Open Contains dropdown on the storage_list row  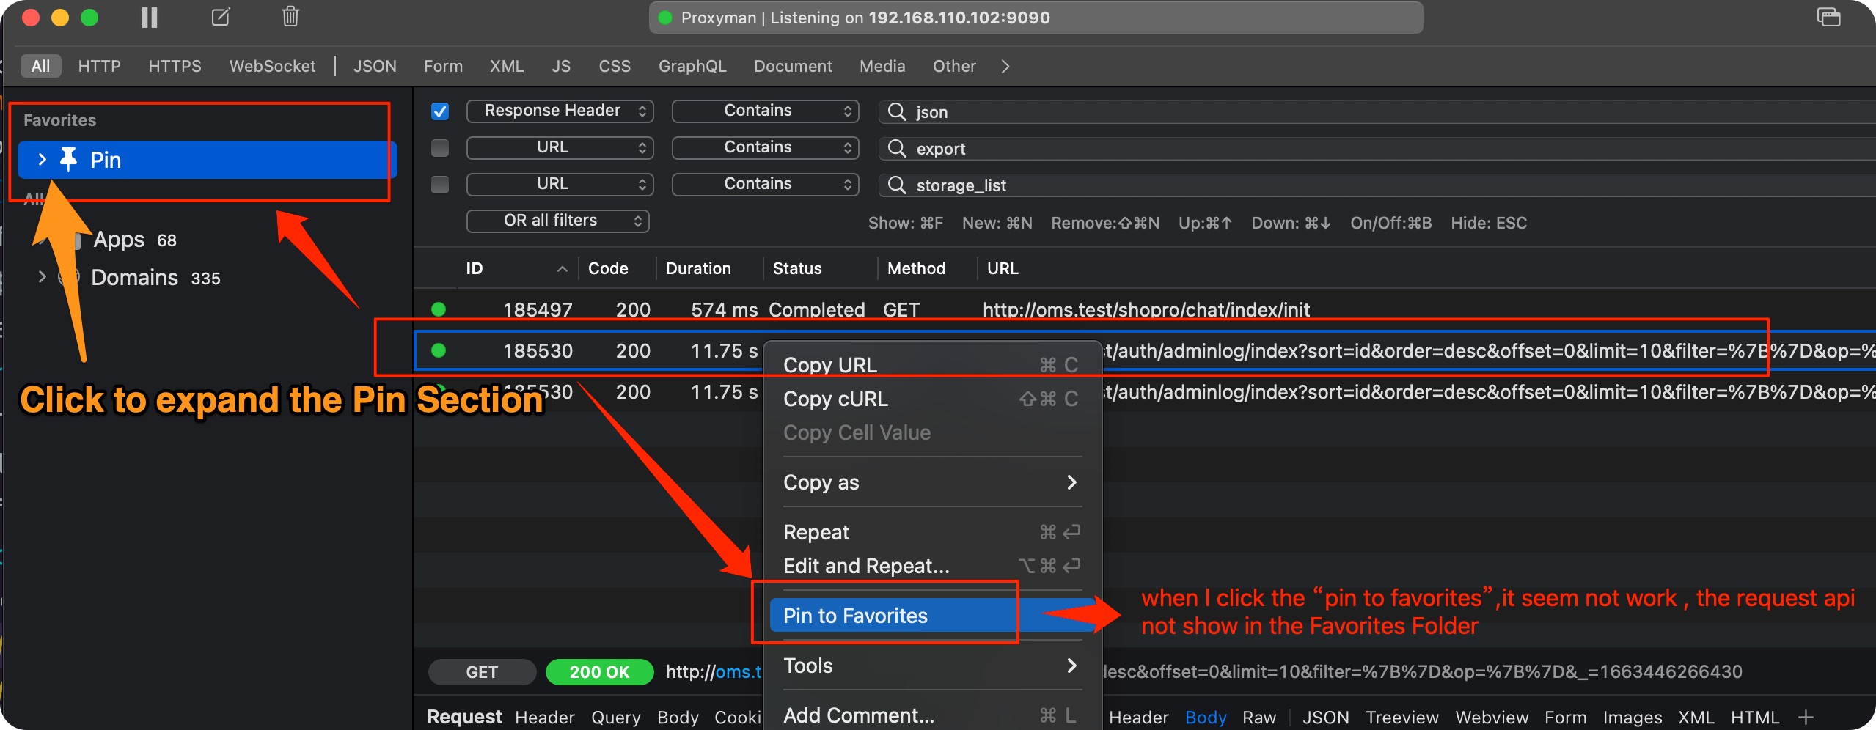(x=765, y=184)
